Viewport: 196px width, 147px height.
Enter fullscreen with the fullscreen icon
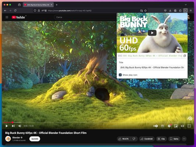pyautogui.click(x=189, y=126)
